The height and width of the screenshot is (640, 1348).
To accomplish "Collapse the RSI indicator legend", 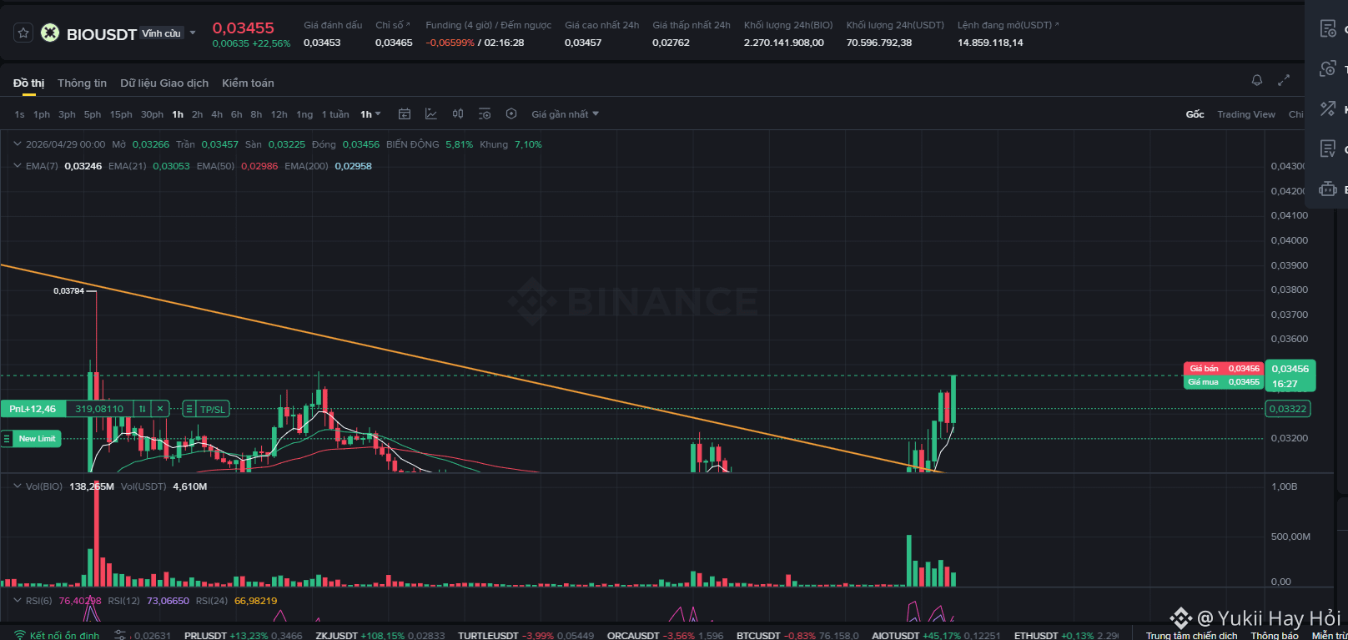I will coord(18,601).
